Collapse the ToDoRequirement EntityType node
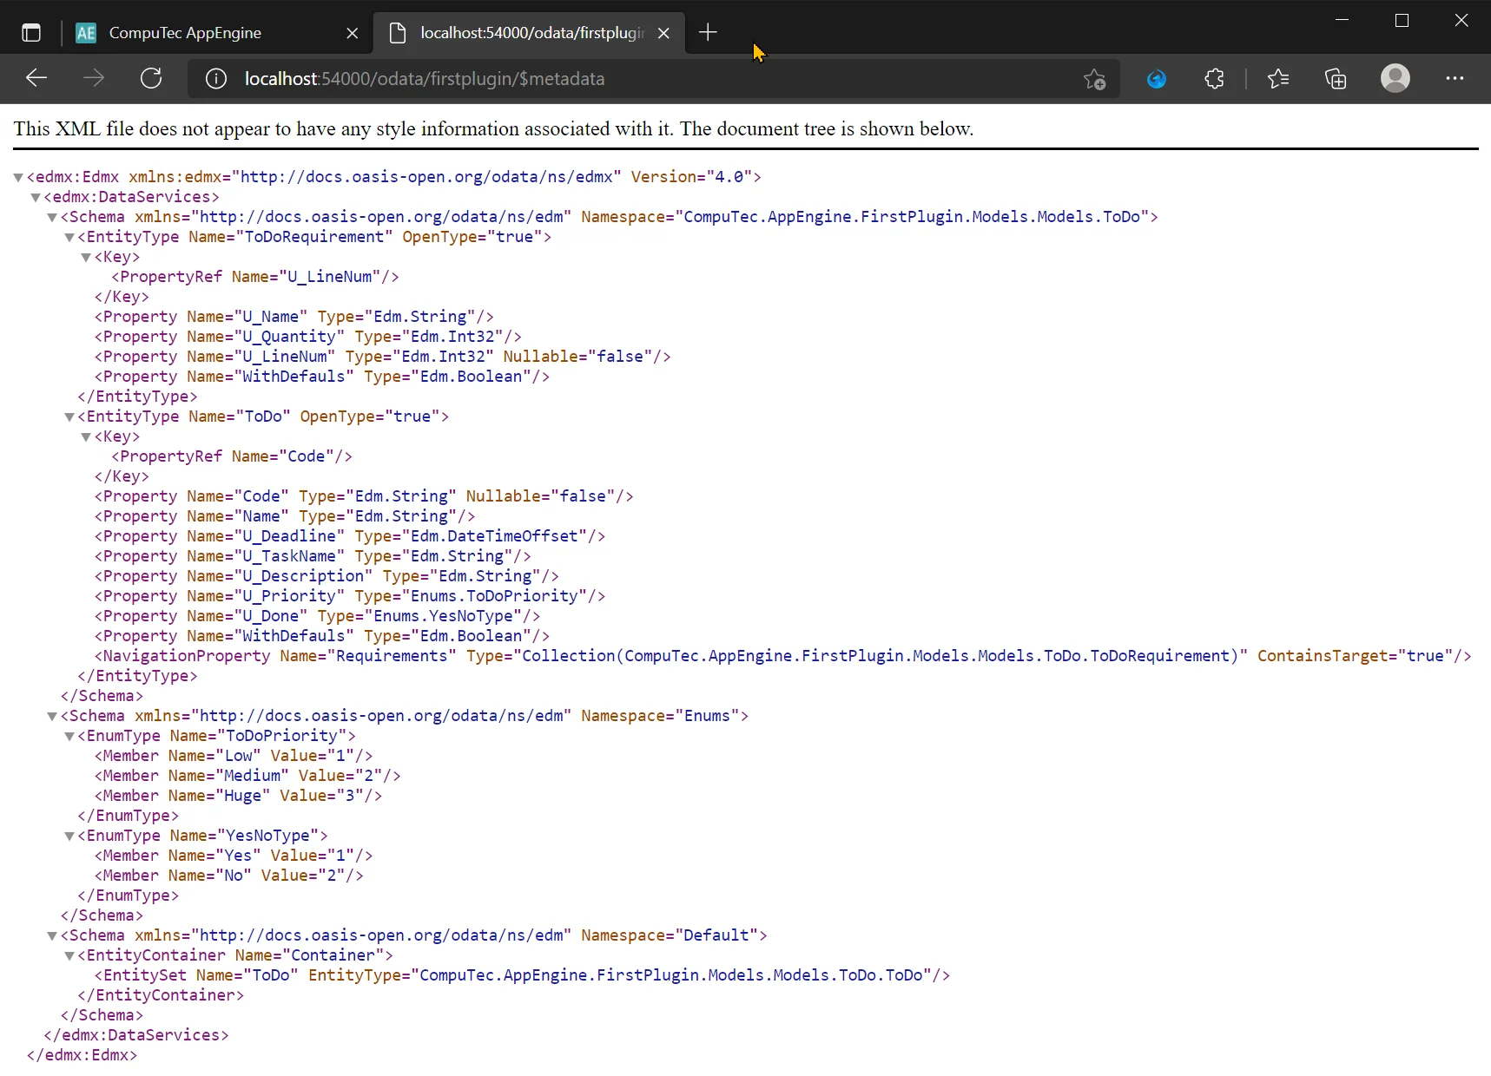This screenshot has width=1491, height=1076. (x=69, y=237)
